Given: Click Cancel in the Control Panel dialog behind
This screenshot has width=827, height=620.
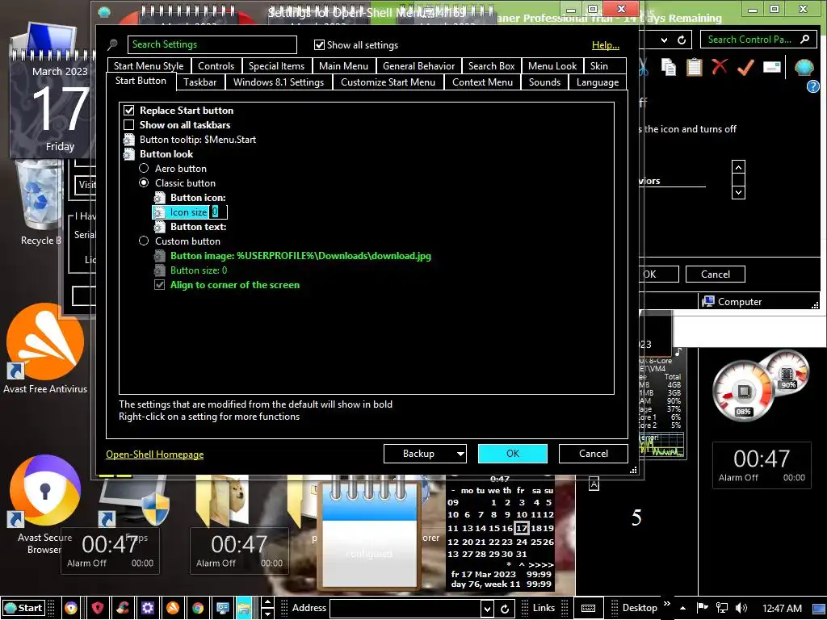Looking at the screenshot, I should coord(716,274).
